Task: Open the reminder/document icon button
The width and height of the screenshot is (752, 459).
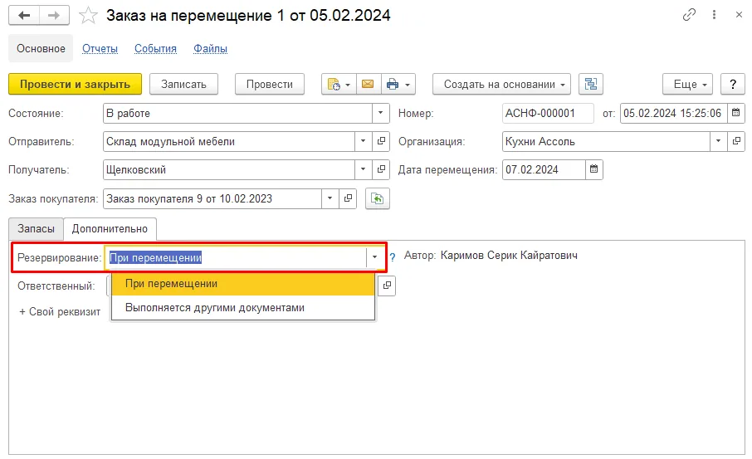Action: point(334,85)
